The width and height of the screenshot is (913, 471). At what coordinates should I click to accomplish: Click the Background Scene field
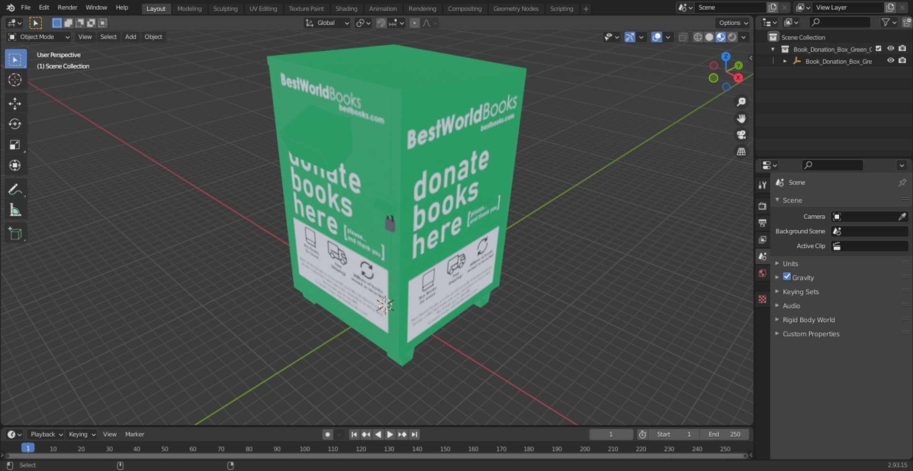[869, 231]
